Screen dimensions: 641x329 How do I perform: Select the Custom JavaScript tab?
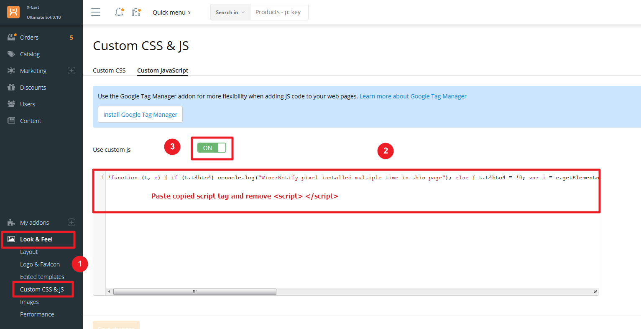[x=163, y=70]
